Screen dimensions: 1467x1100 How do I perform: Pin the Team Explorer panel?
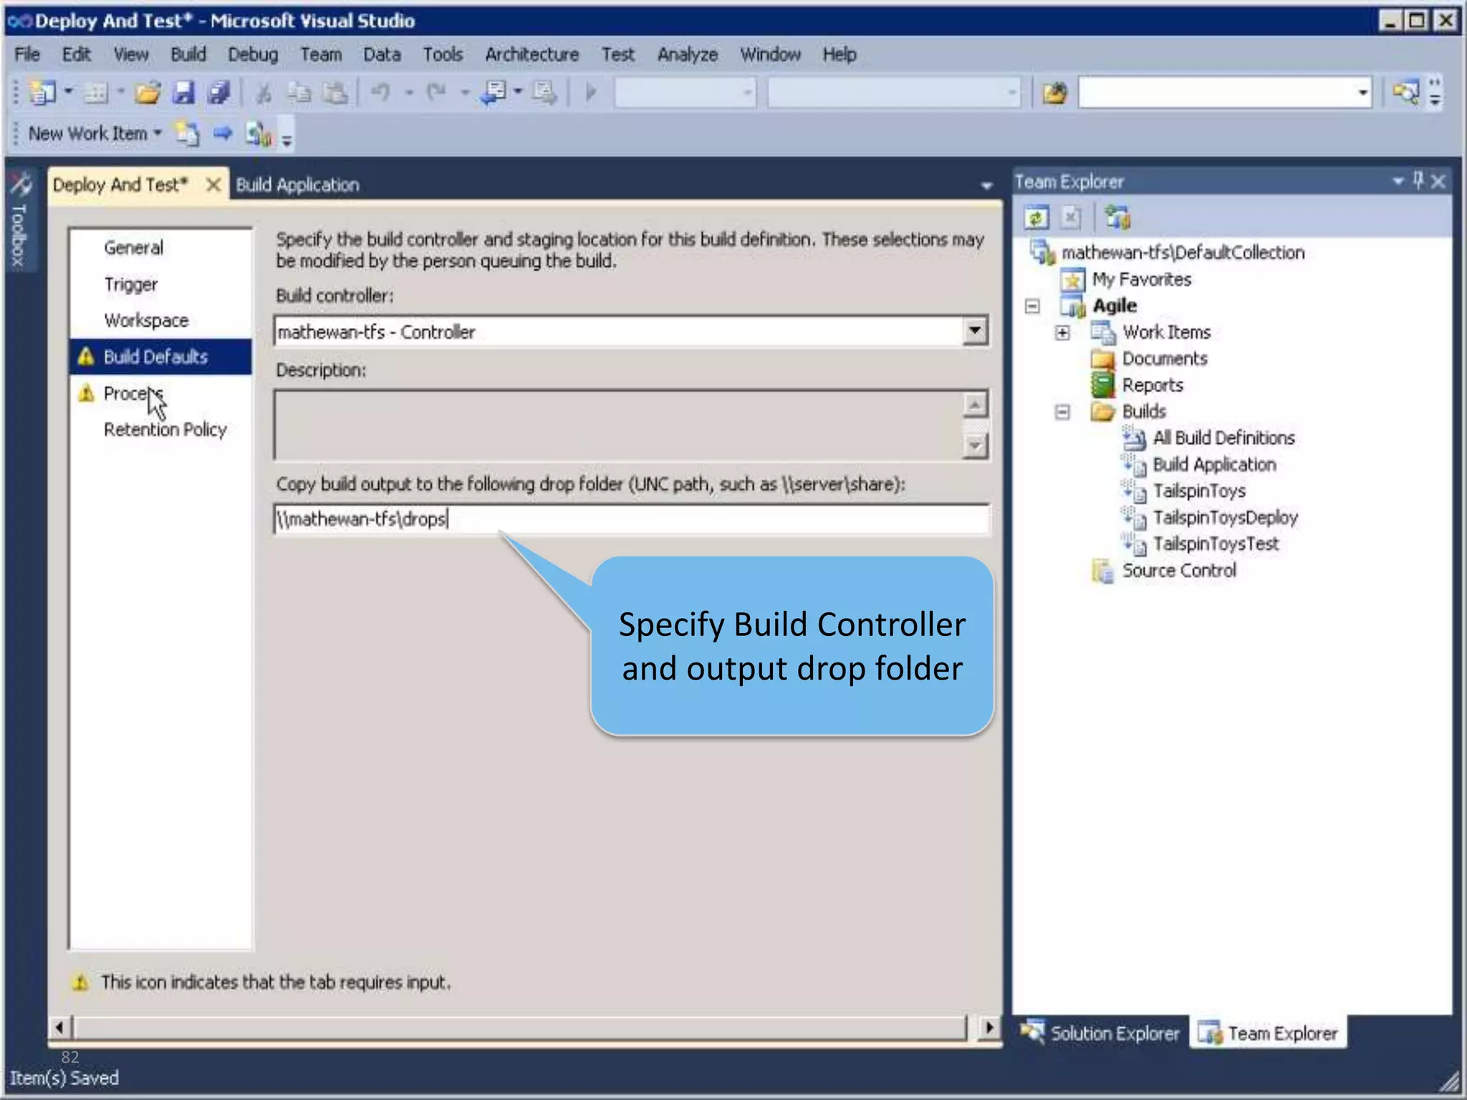[1418, 181]
